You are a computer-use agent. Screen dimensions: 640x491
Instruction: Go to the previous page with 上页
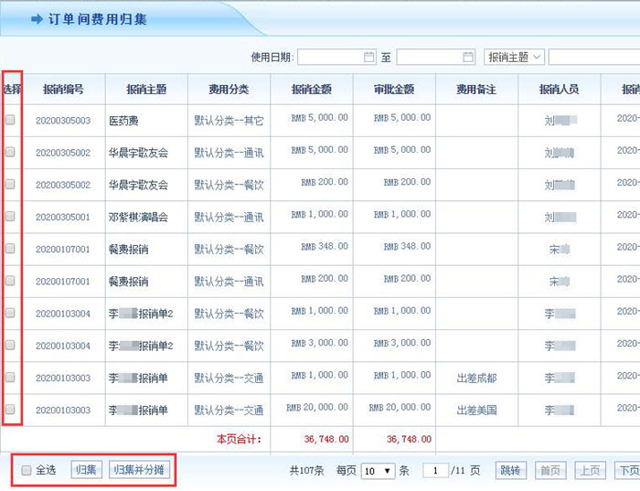[x=590, y=471]
